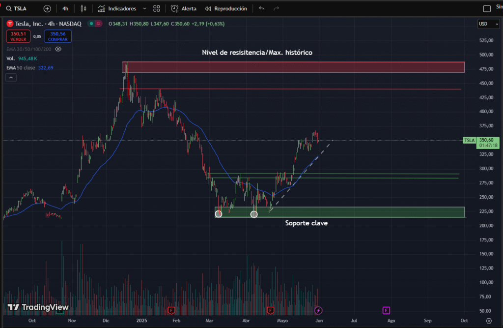Open the layout templates grid icon

[x=157, y=8]
